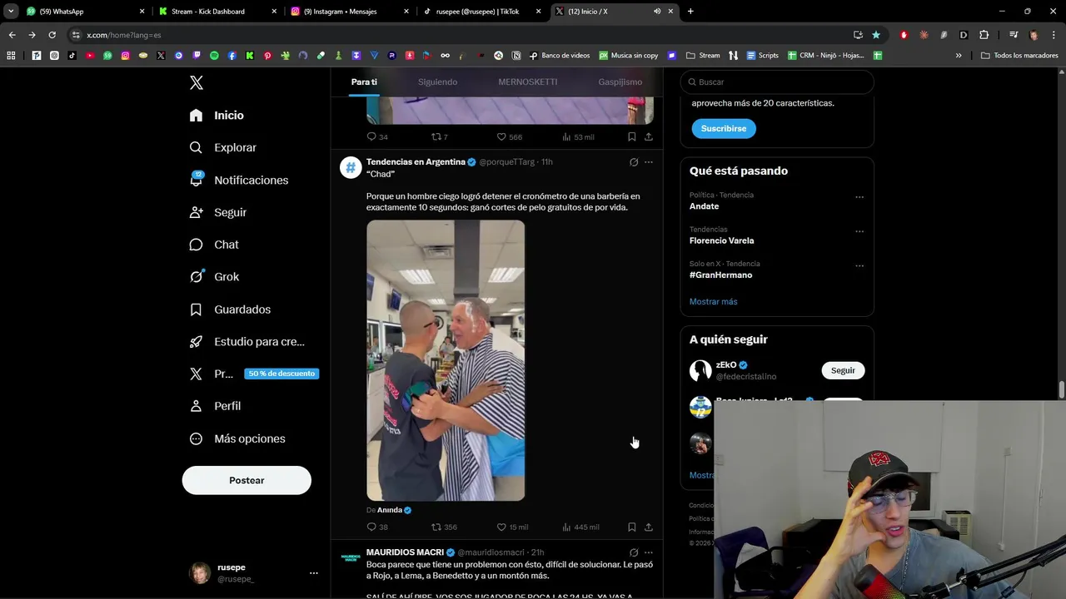
Task: Repost the post with 356 reposts
Action: (436, 527)
